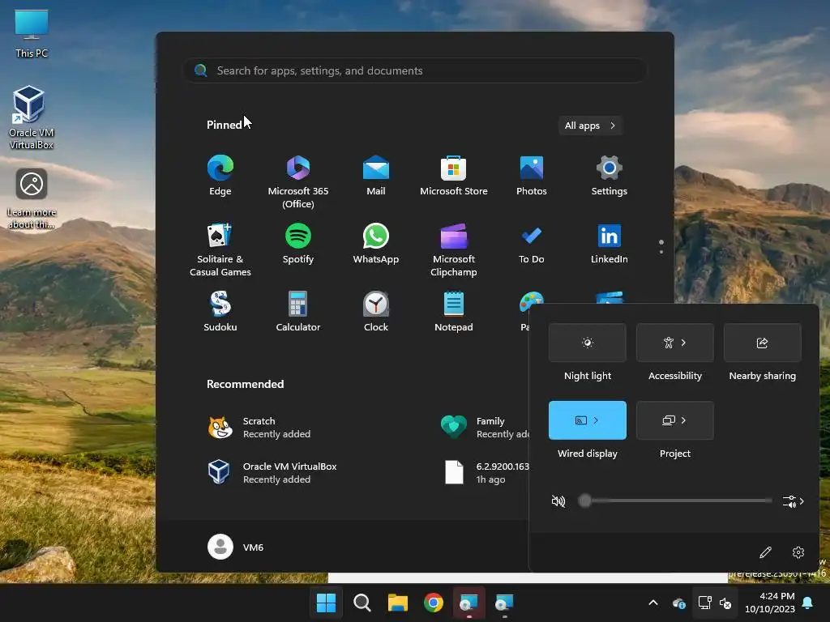
Task: Launch the Photos app
Action: tap(532, 176)
